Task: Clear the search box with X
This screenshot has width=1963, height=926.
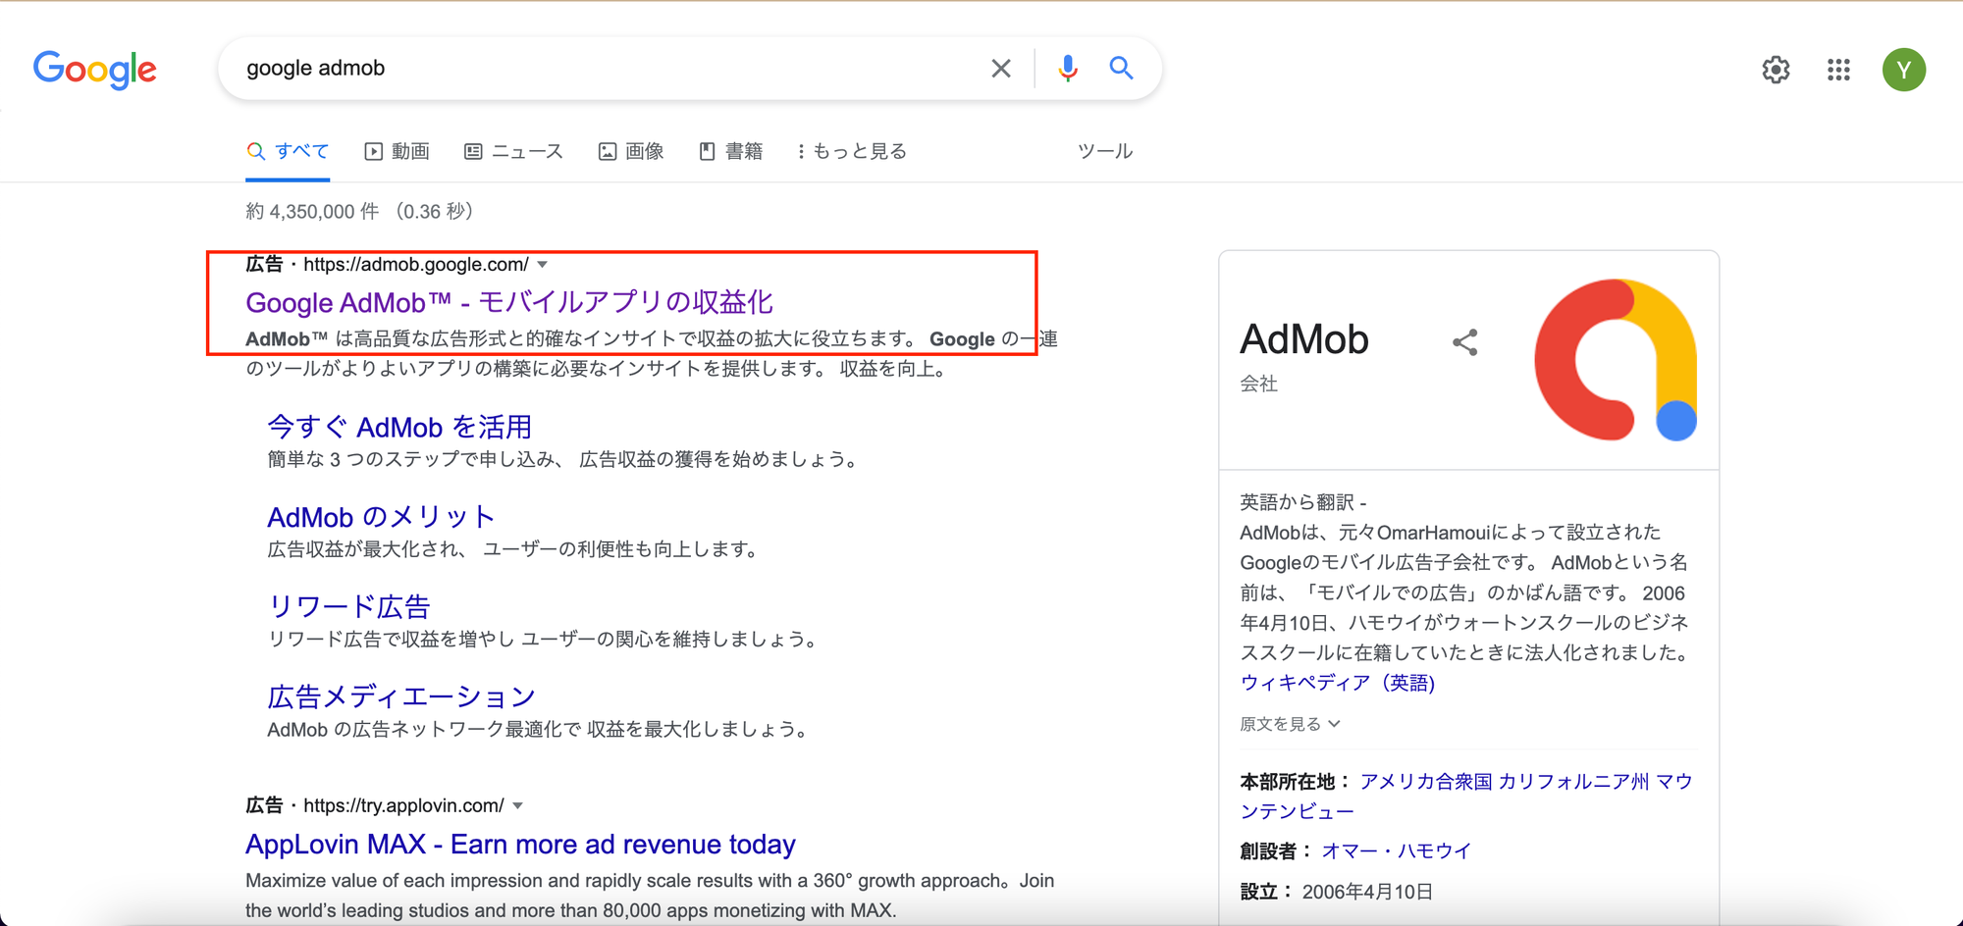Action: coord(1000,68)
